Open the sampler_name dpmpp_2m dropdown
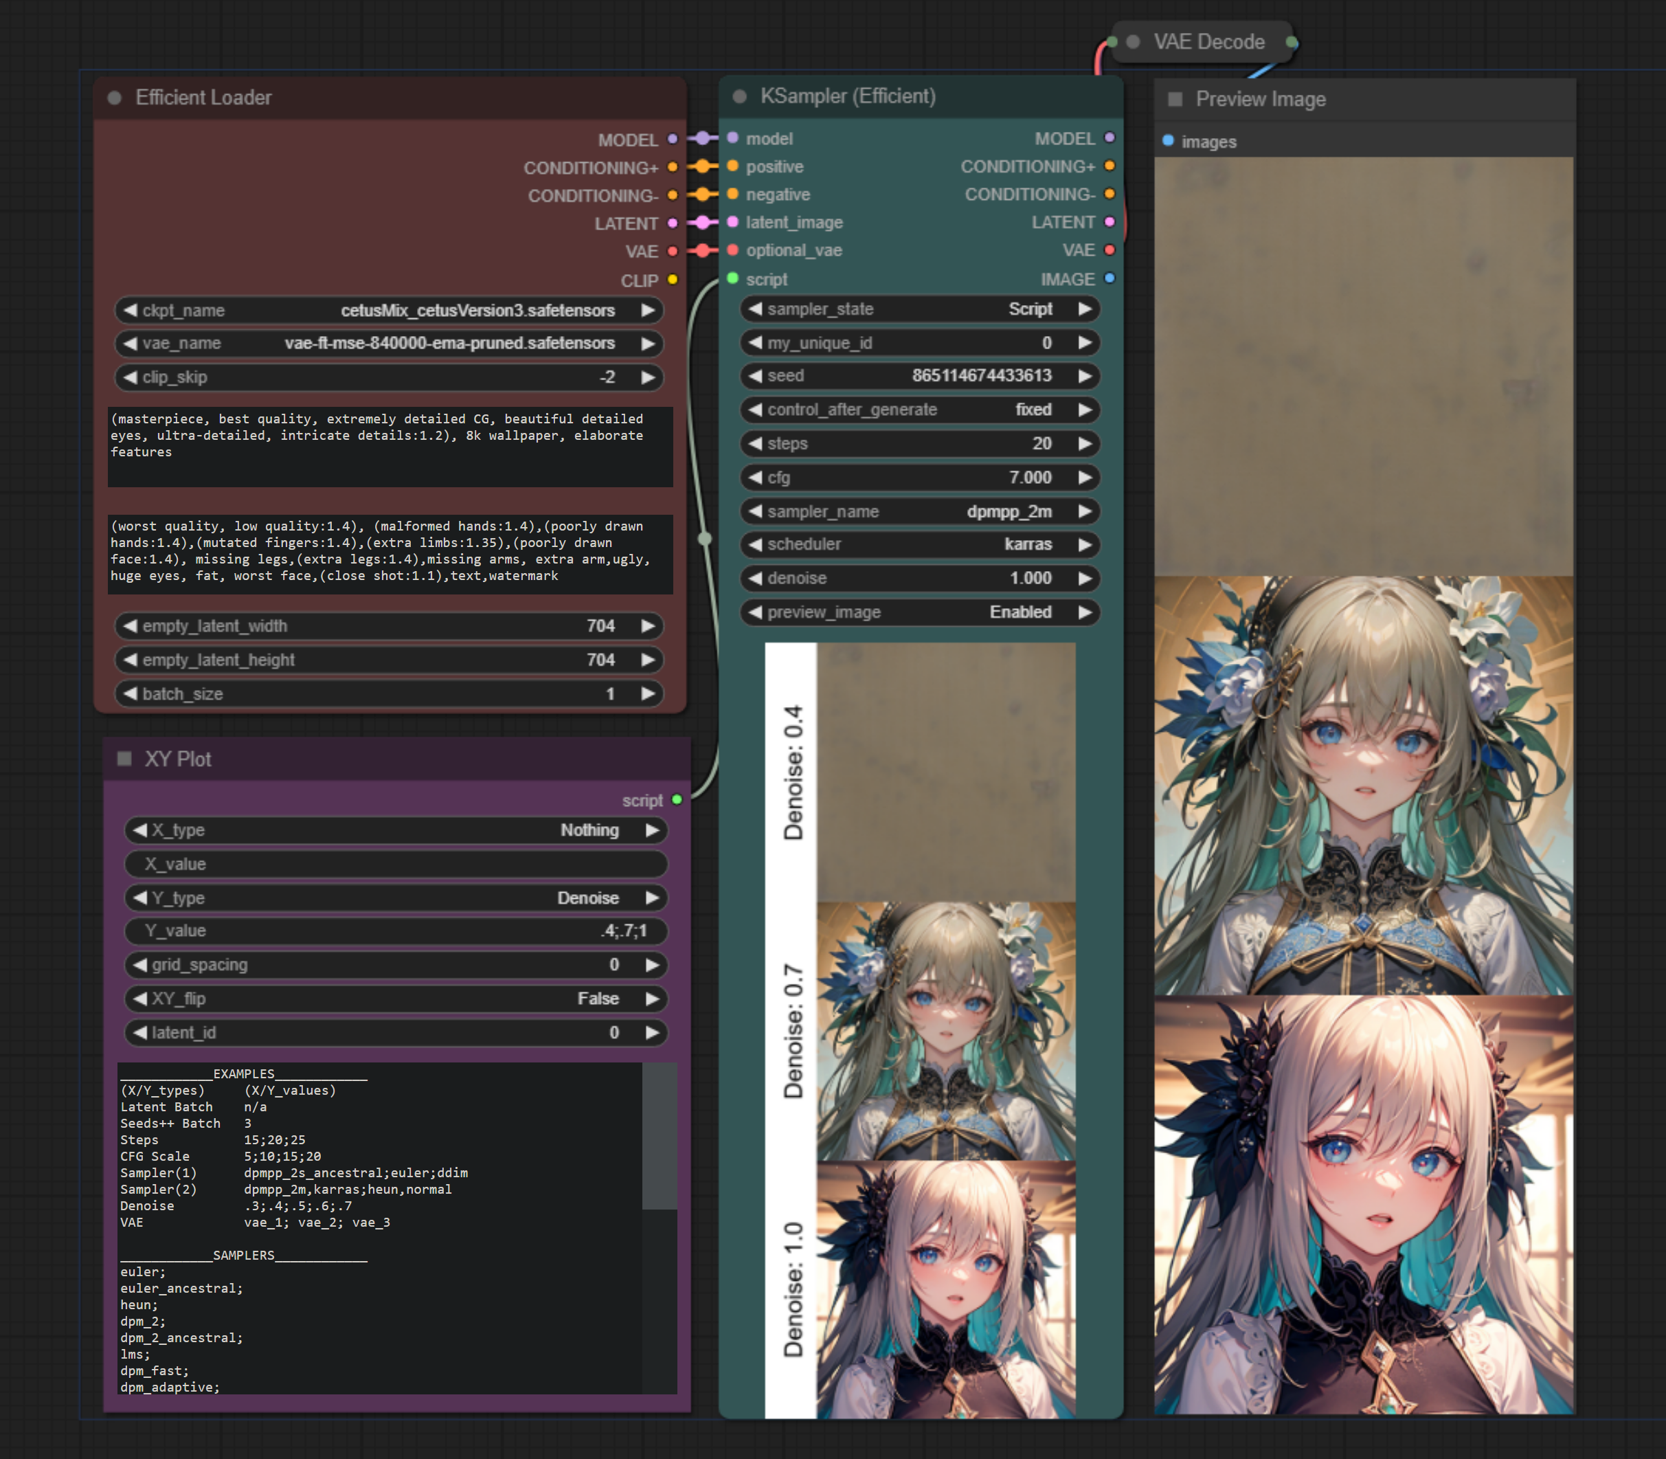 (x=1008, y=511)
